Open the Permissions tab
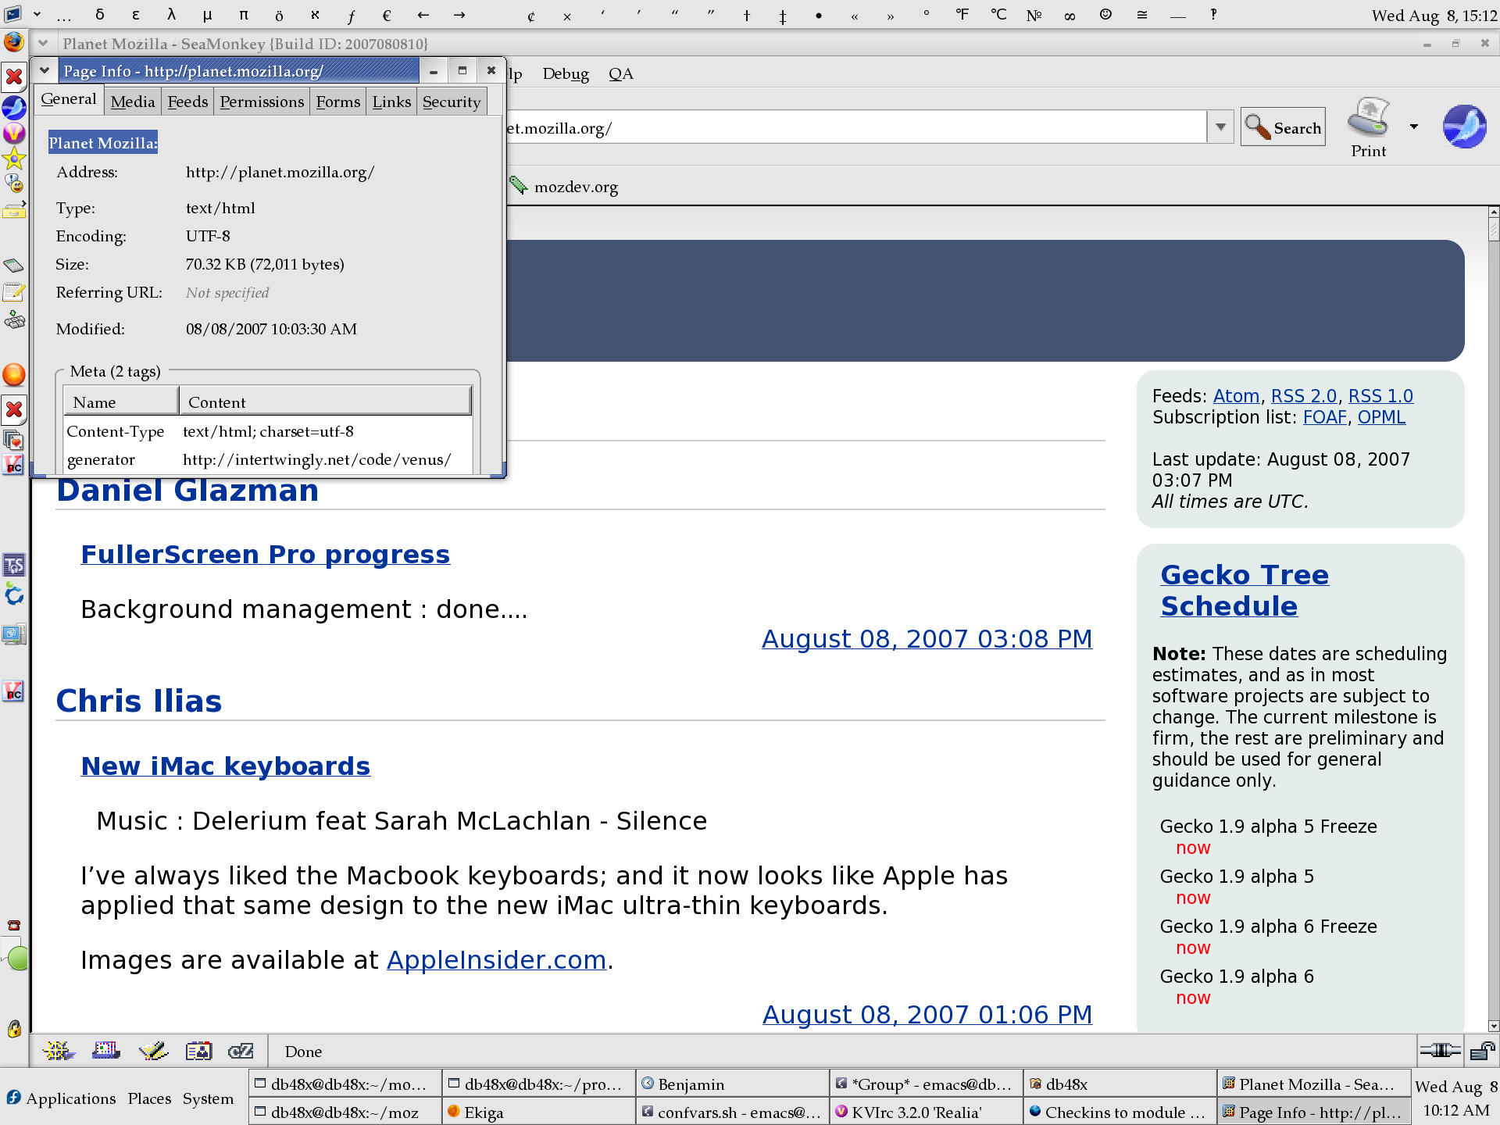This screenshot has width=1500, height=1125. pos(262,102)
